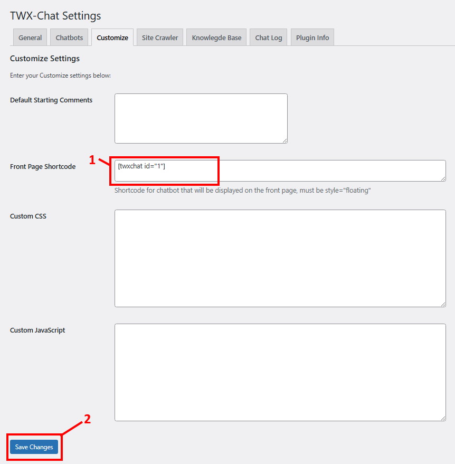Screen dimensions: 455x464
Task: Click the Default Starting Comments resize handle
Action: (285, 140)
